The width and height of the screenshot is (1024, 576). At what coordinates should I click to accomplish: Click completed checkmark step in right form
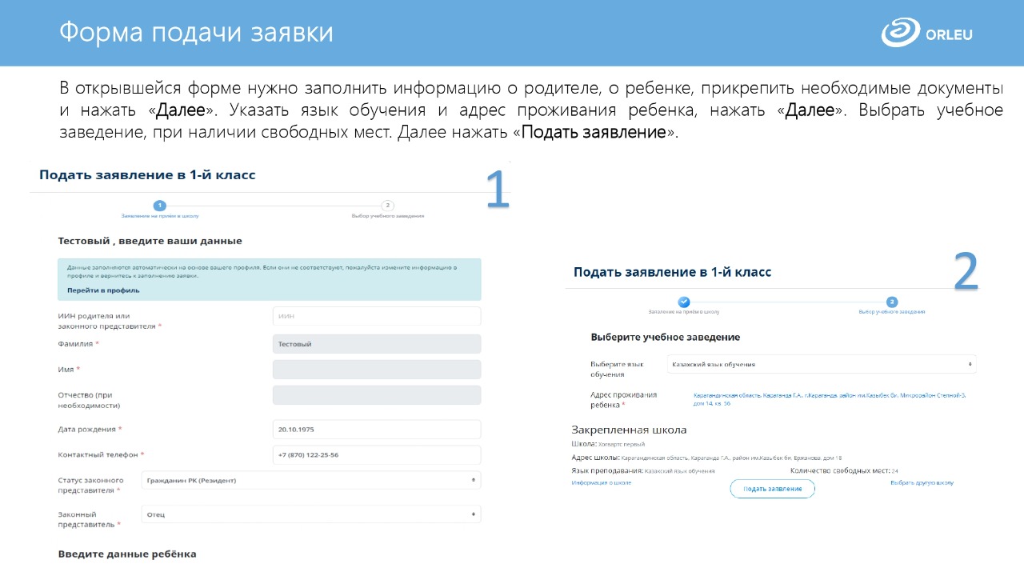point(683,302)
